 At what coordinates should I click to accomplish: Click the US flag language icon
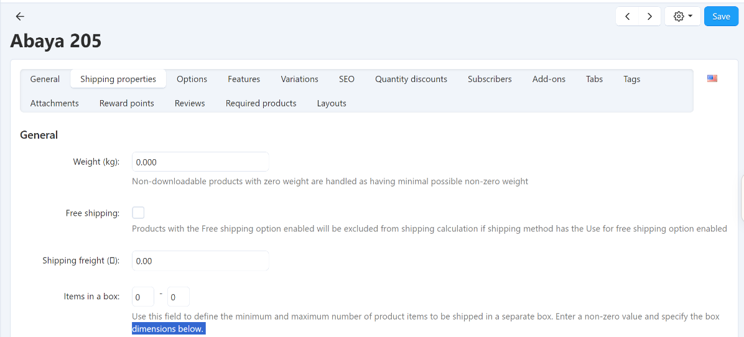[712, 79]
